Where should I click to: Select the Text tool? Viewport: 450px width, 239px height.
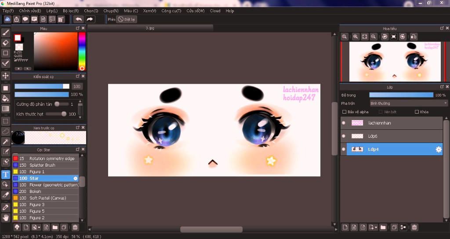[x=5, y=174]
